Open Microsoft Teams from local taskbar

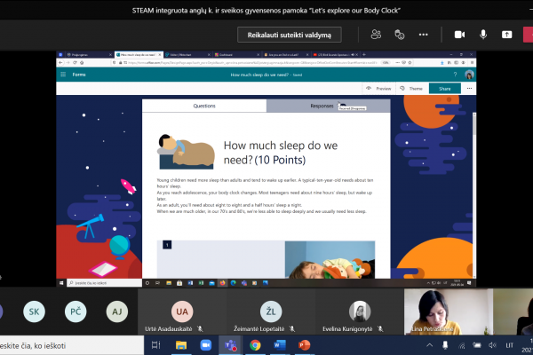tap(230, 345)
